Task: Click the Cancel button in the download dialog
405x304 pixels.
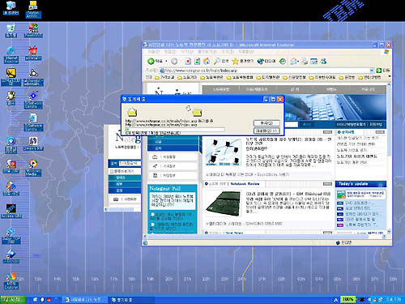Action: click(x=266, y=123)
